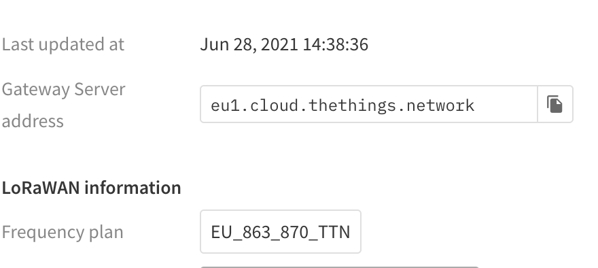Click the partially visible box below Frequency plan
The height and width of the screenshot is (268, 598).
(339, 267)
